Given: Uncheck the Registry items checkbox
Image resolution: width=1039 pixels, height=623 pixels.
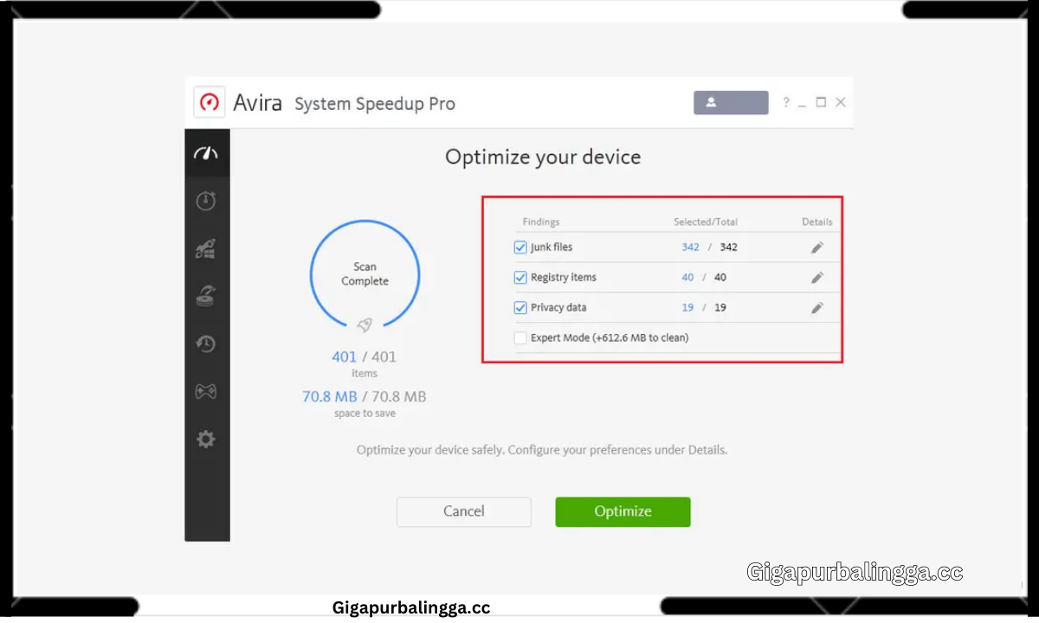Looking at the screenshot, I should click(520, 278).
